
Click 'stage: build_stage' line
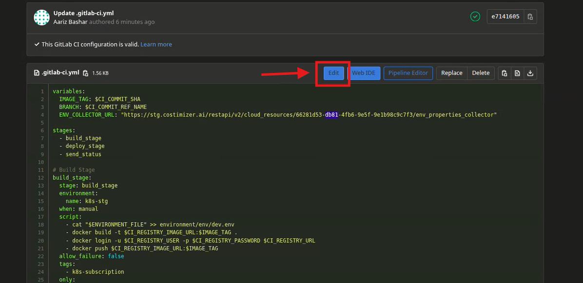[x=89, y=185]
